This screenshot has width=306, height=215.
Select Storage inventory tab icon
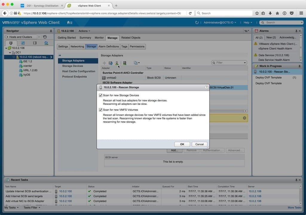[35, 43]
